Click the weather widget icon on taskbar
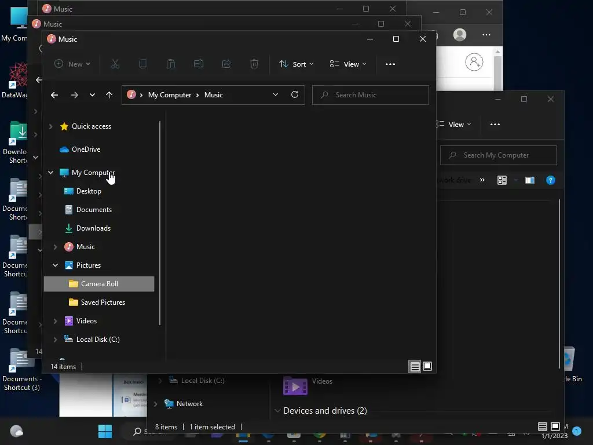593x445 pixels. coord(16,431)
